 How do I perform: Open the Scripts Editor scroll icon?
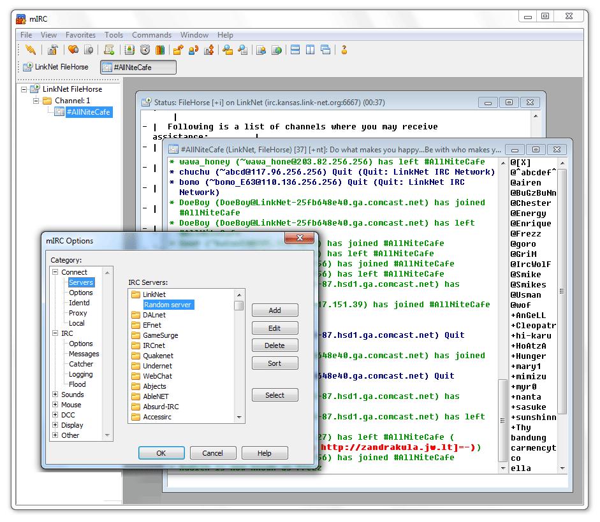pos(109,50)
